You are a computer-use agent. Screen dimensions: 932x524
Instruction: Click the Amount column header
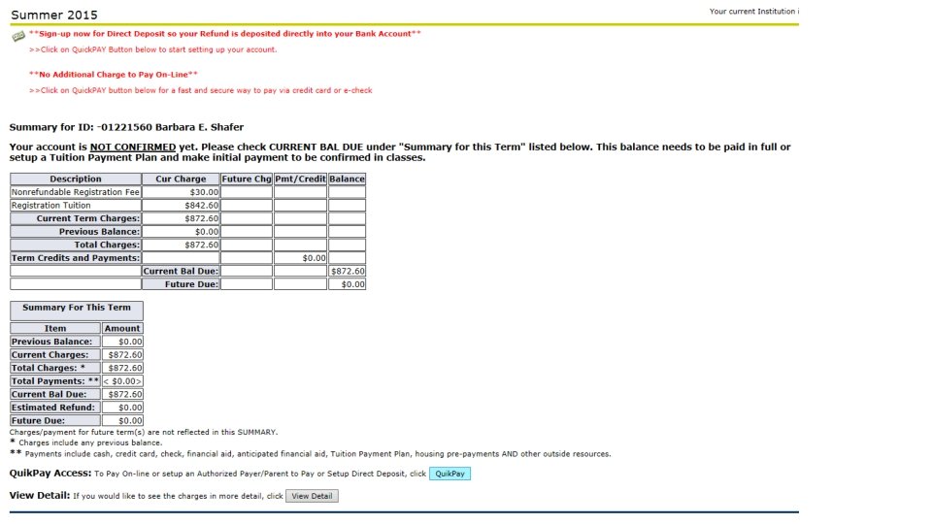click(122, 328)
